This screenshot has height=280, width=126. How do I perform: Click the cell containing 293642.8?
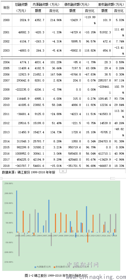21,80
